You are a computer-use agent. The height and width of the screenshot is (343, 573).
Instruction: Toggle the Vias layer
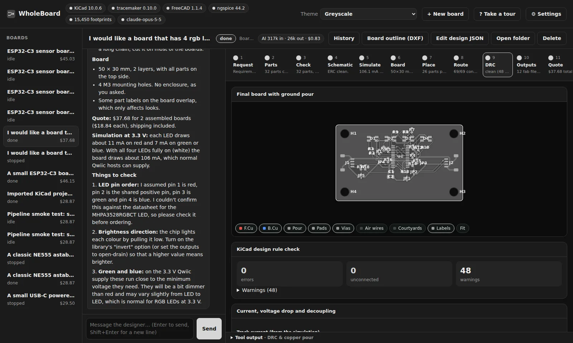coord(343,228)
